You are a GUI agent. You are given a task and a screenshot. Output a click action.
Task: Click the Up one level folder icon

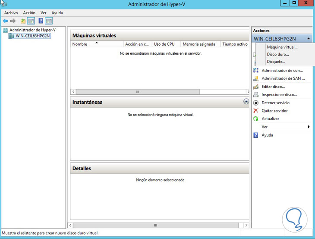(x=23, y=21)
